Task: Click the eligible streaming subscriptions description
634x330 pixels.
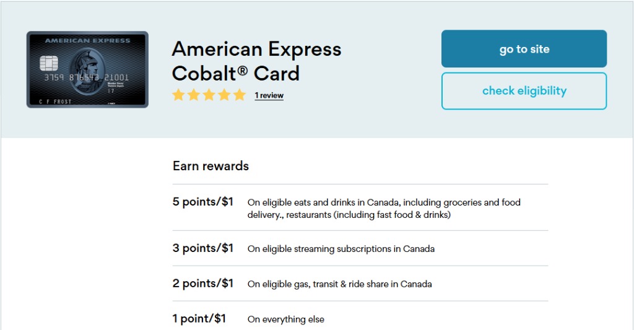Action: [341, 249]
